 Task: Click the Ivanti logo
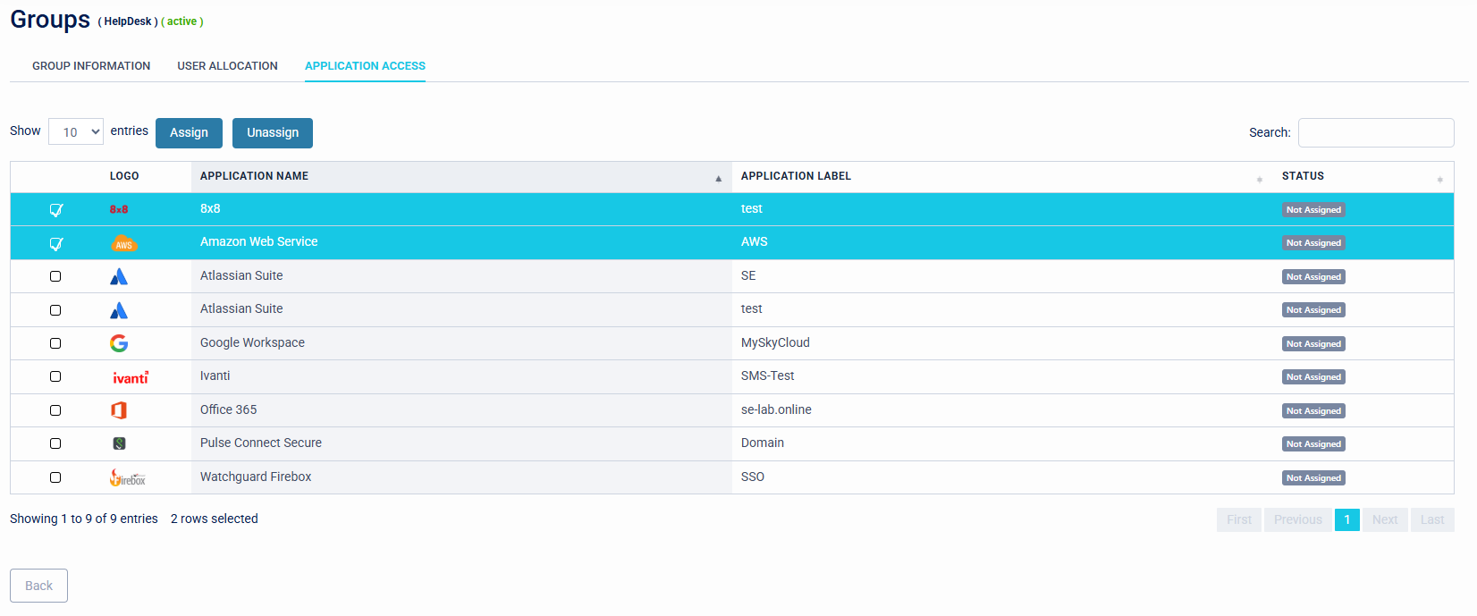[x=131, y=377]
